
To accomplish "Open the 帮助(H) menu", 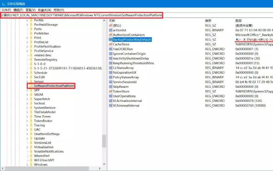I will pos(59,10).
